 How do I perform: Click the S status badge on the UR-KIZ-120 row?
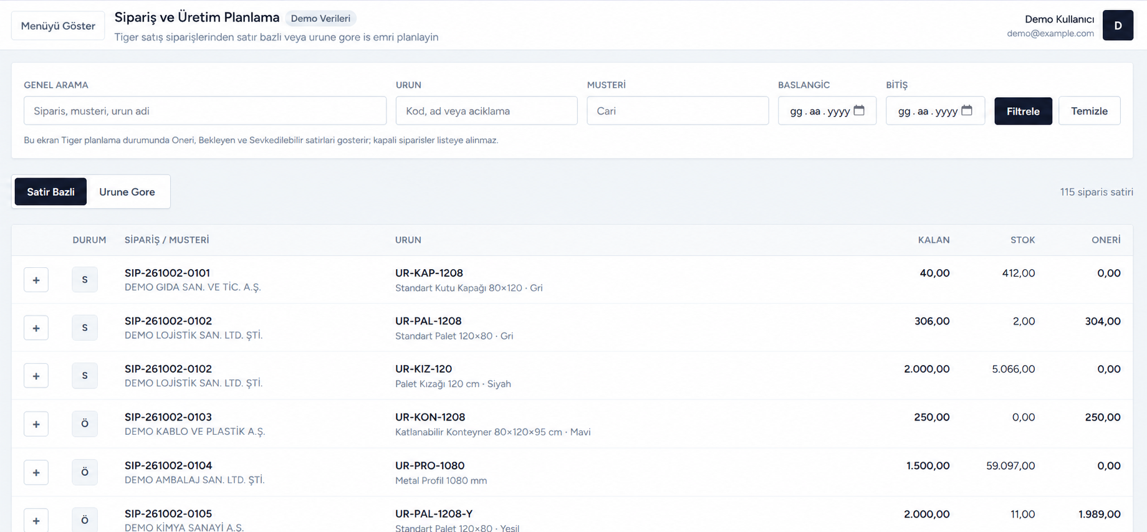coord(85,376)
